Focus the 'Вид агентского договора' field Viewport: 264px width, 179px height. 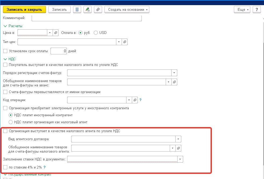(x=124, y=139)
